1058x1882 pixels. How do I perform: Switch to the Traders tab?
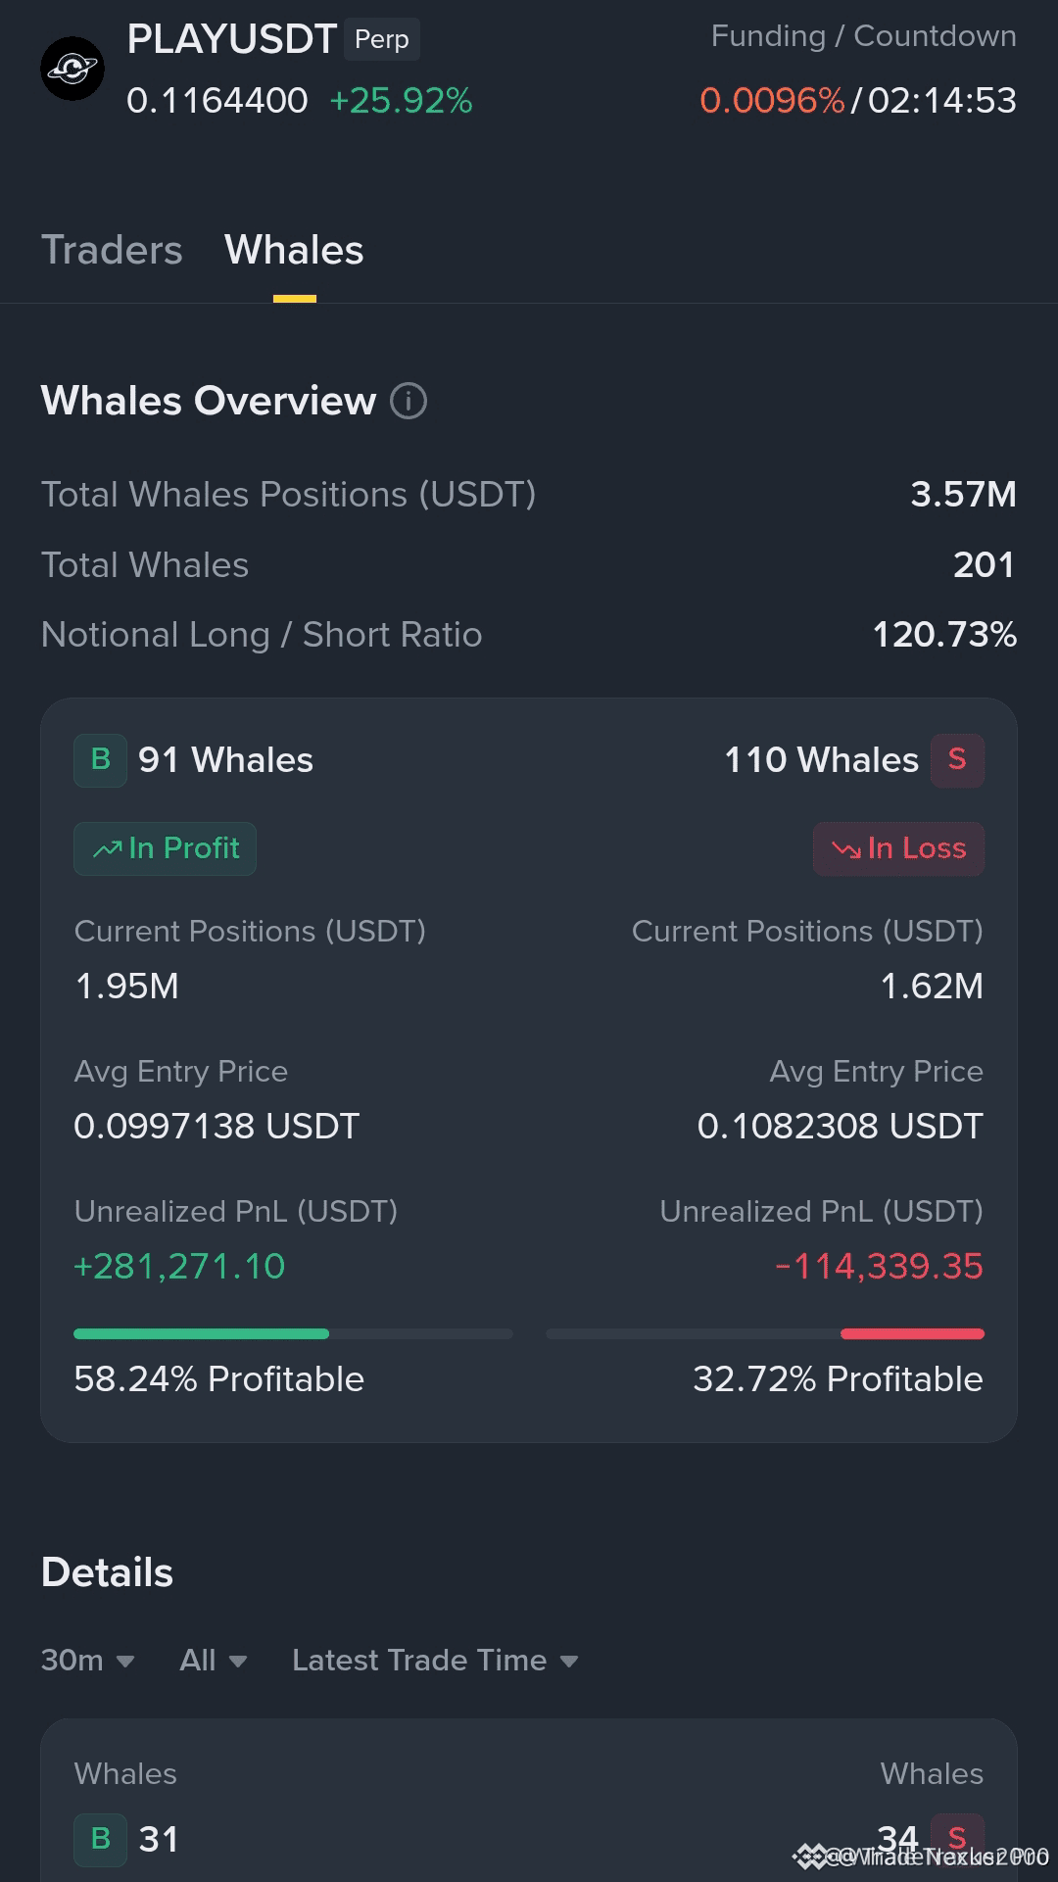[112, 251]
